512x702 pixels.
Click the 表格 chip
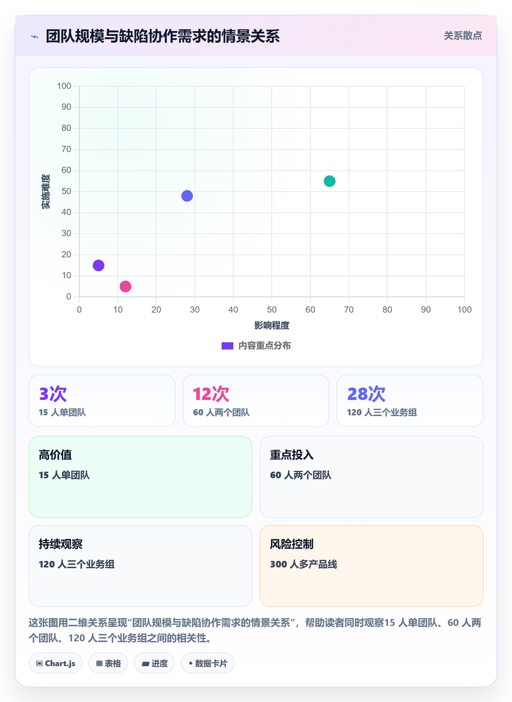coord(108,663)
